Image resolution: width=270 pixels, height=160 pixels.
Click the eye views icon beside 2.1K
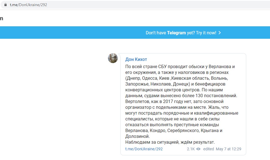click(x=198, y=149)
